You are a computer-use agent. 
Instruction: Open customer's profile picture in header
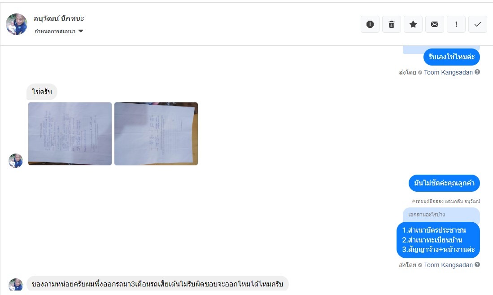click(17, 24)
